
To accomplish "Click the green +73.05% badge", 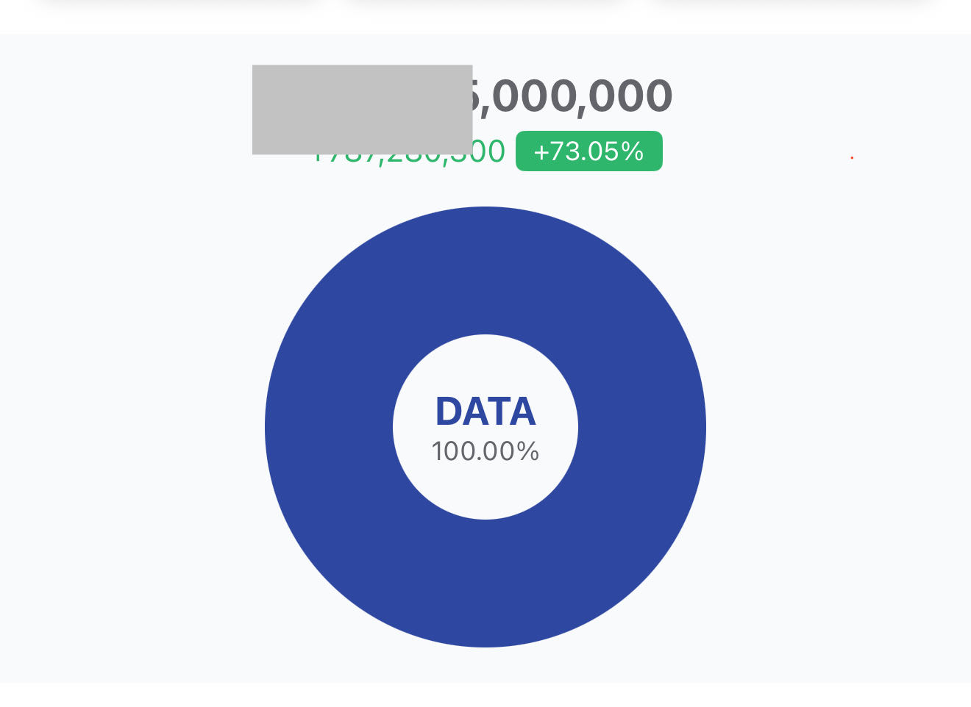I will point(588,151).
